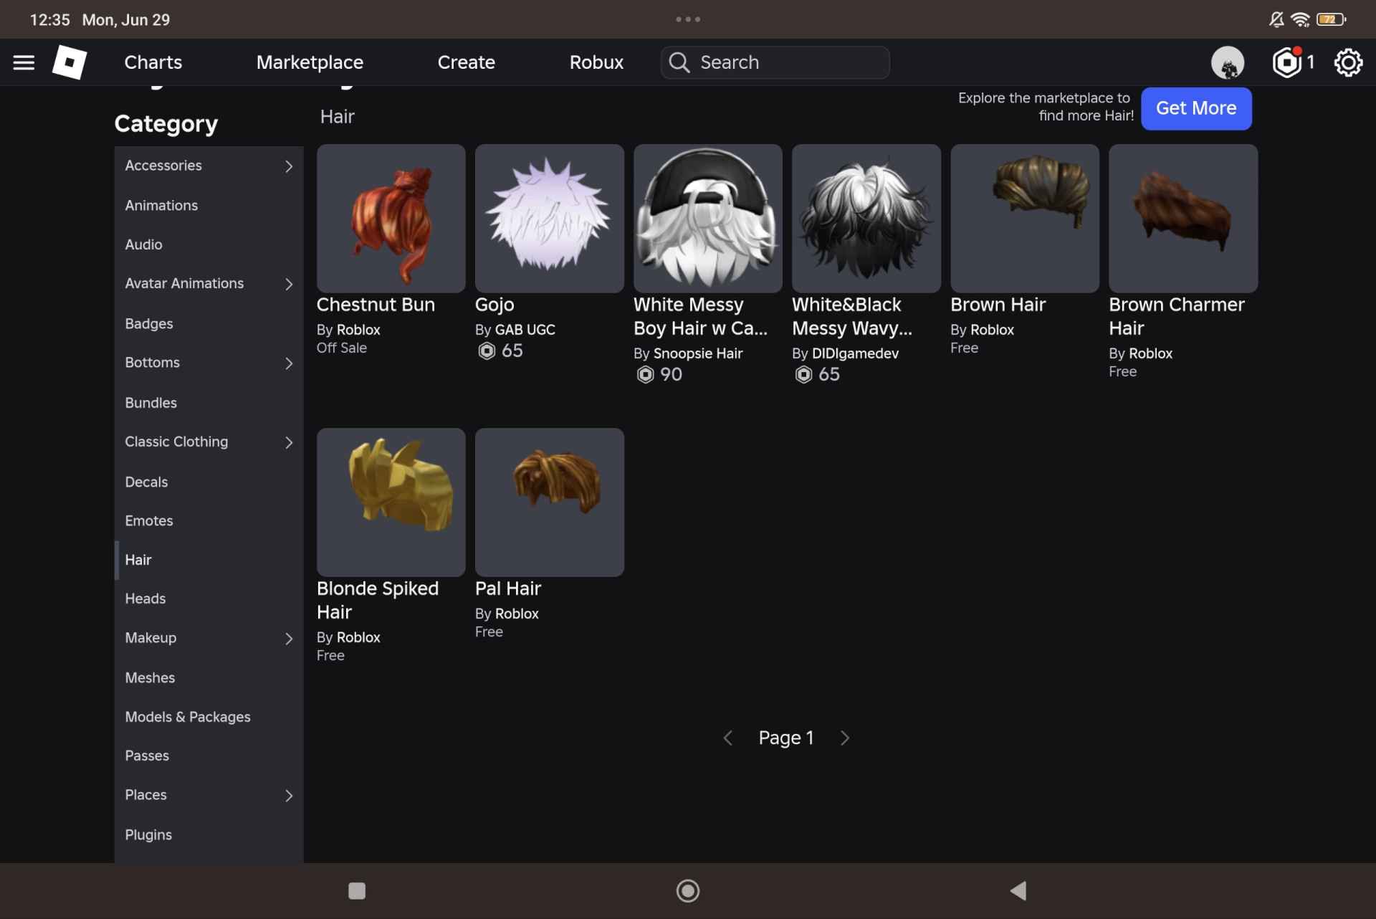Expand the Places category chevron
1376x919 pixels.
[x=289, y=796]
